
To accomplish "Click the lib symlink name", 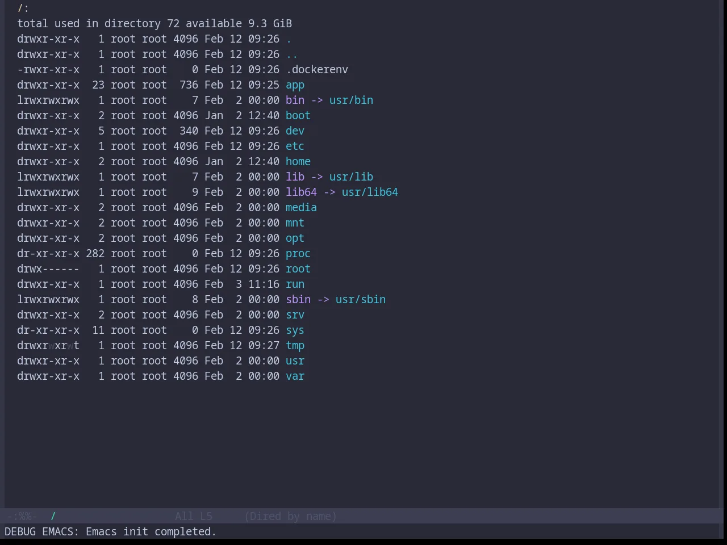I will pyautogui.click(x=295, y=177).
